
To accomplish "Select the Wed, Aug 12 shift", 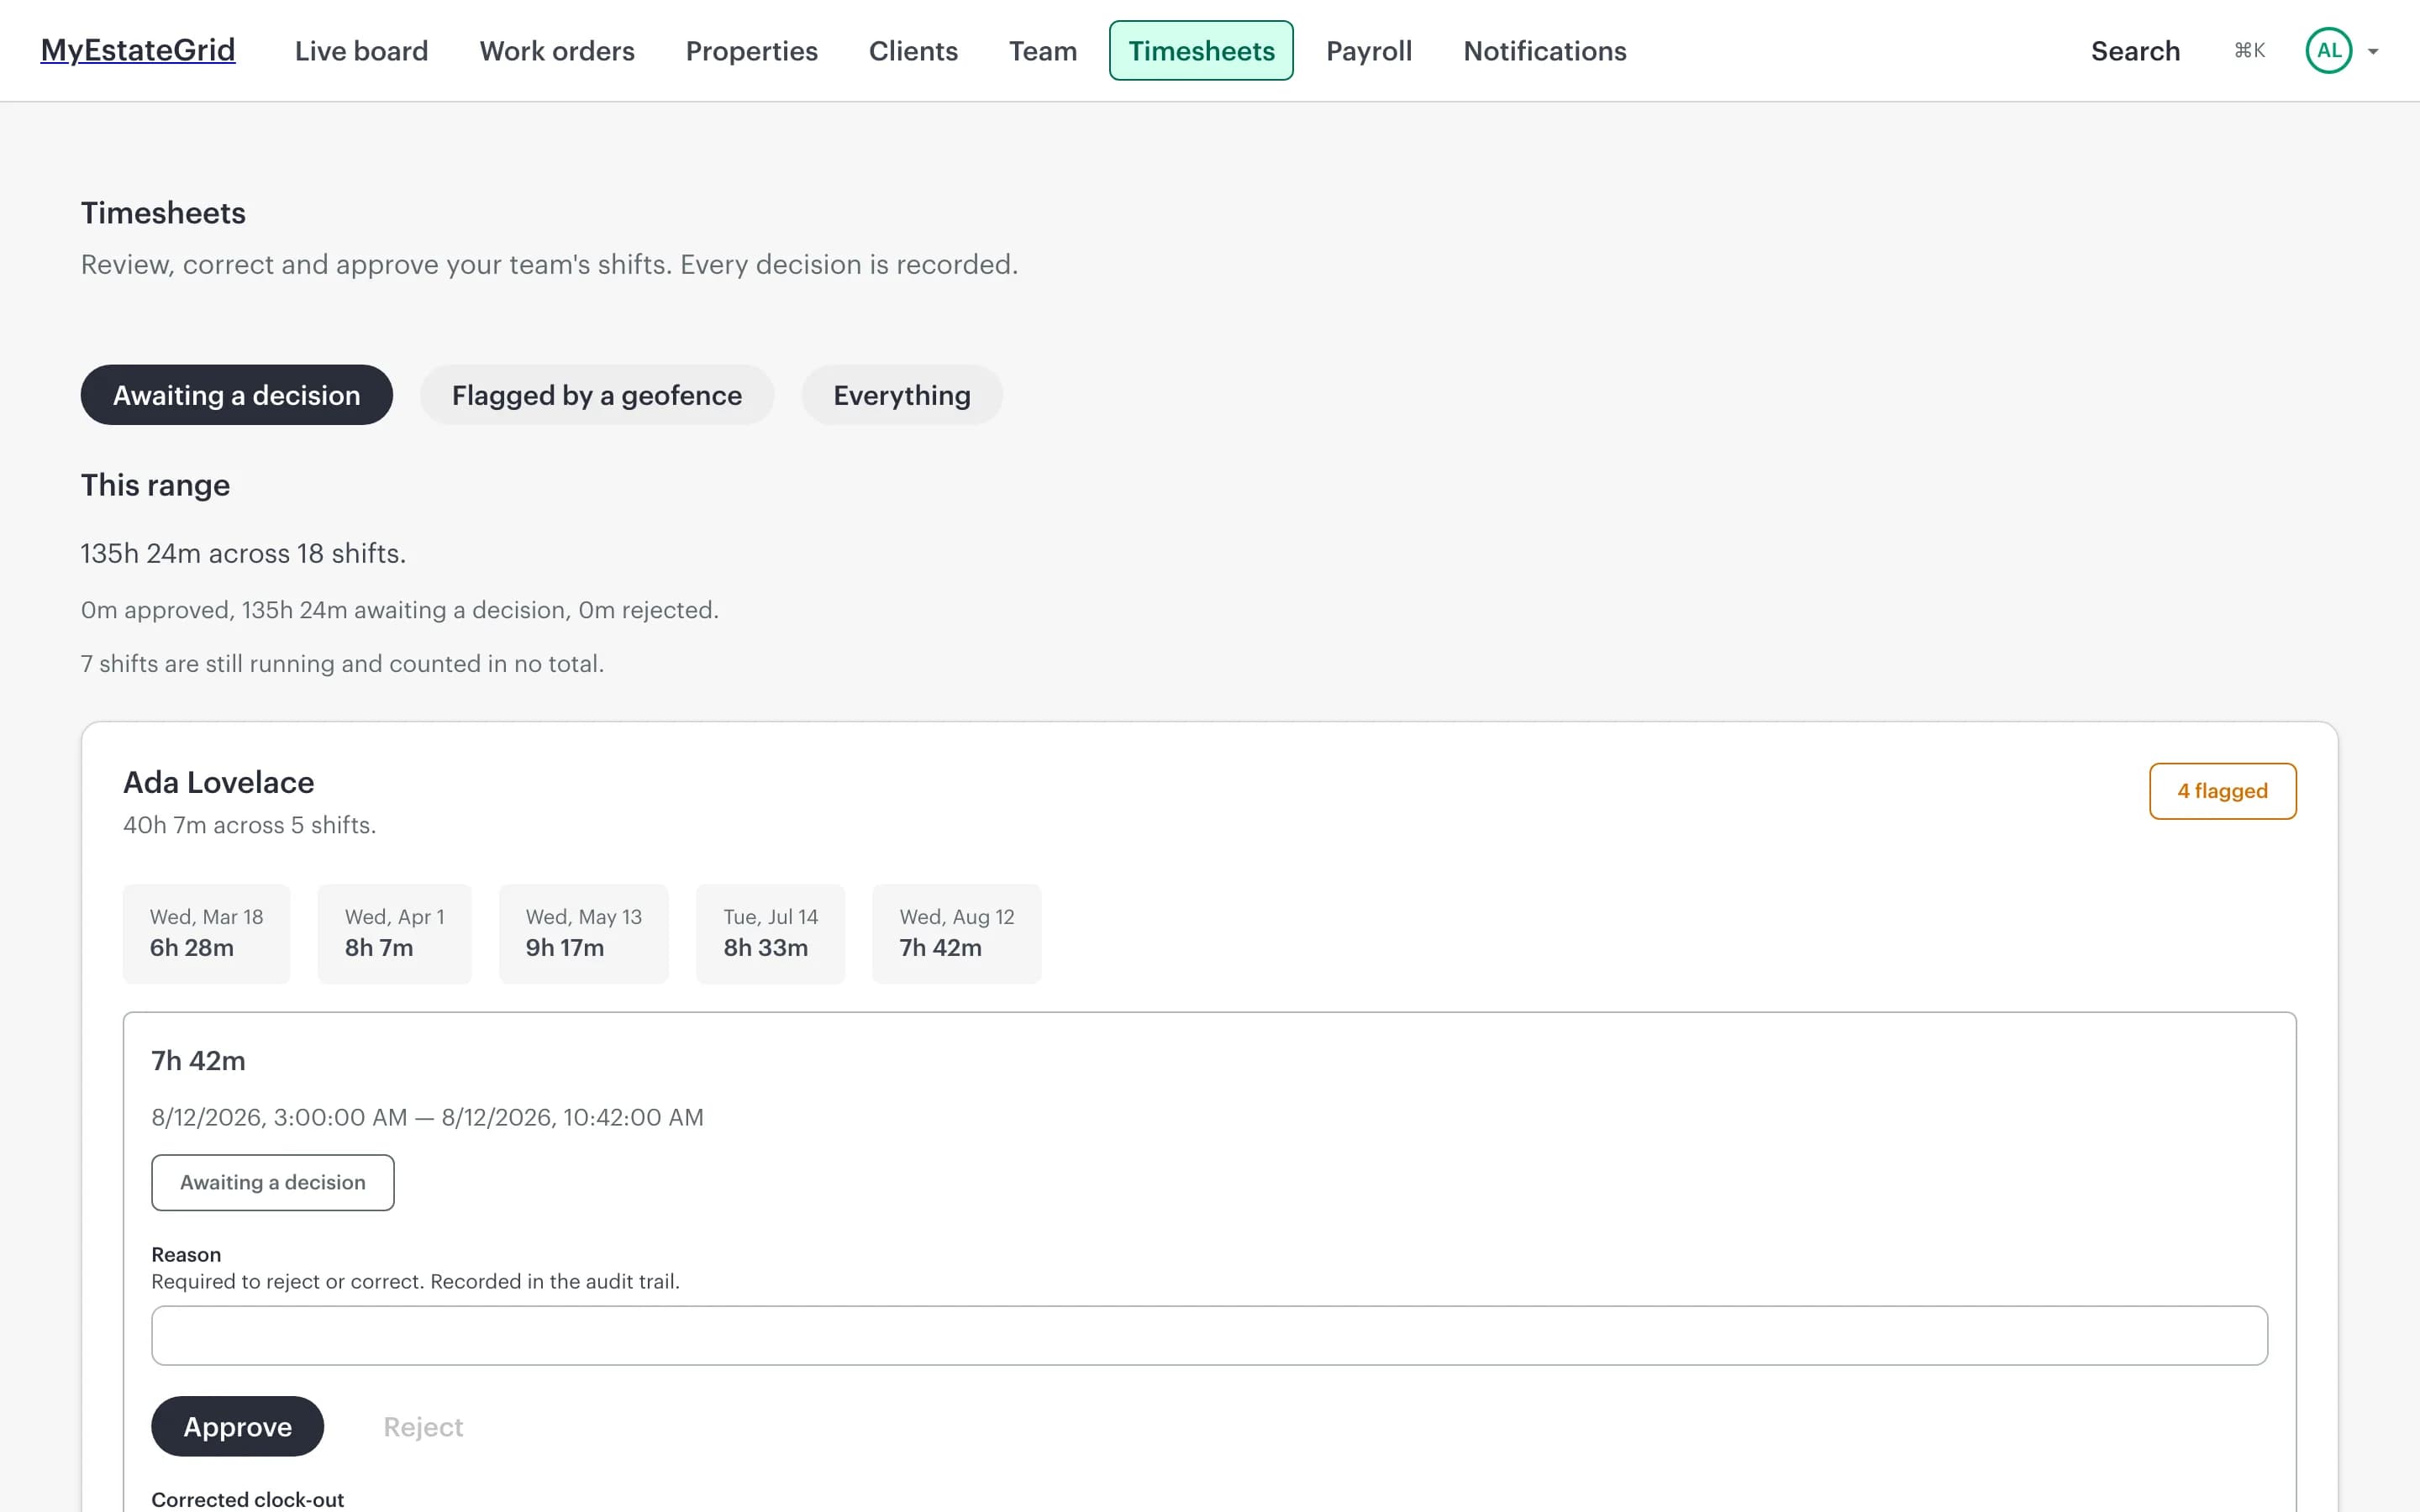I will (957, 933).
